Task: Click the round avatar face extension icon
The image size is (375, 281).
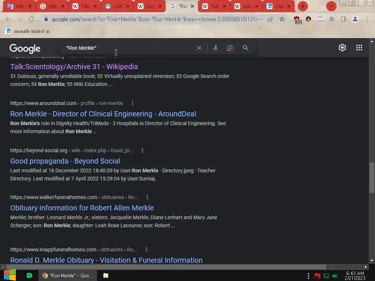Action: (x=308, y=19)
